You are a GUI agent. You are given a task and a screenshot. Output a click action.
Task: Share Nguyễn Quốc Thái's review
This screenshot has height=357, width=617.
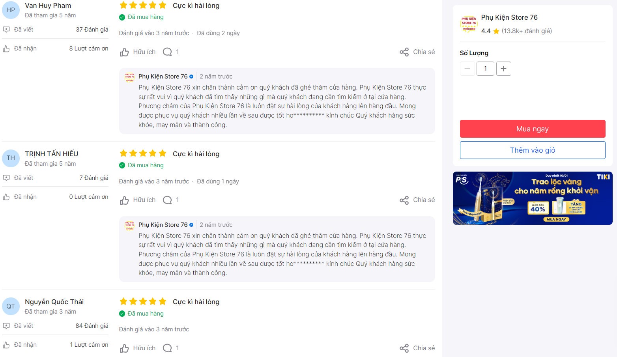coord(417,348)
